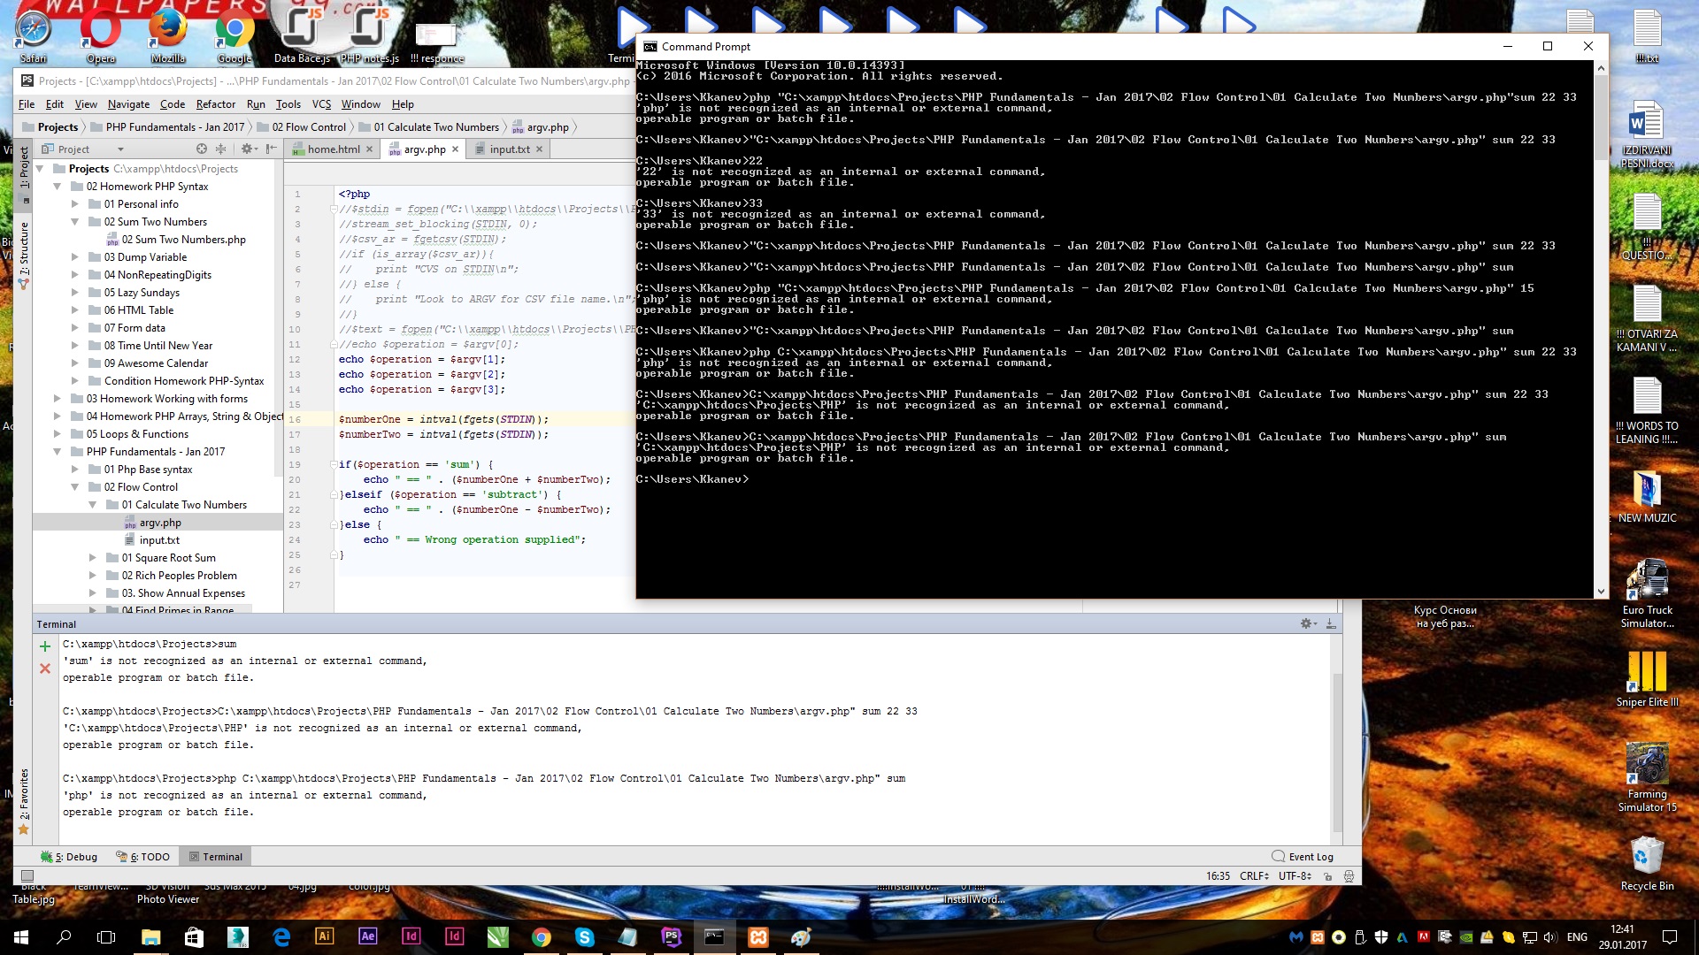Select the 06 HTML Table folder
Viewport: 1699px width, 955px height.
tap(138, 310)
